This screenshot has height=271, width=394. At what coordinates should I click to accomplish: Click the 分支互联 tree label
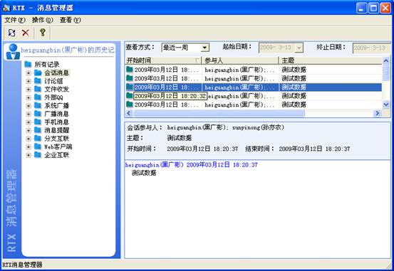point(56,138)
